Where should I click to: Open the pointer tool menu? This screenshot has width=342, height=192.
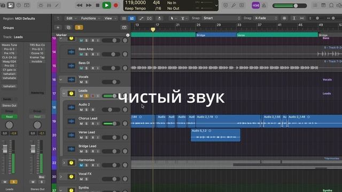173,19
